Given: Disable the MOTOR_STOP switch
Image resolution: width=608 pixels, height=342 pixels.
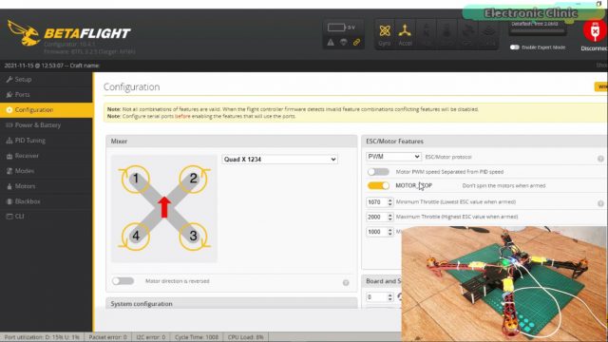Looking at the screenshot, I should point(378,186).
